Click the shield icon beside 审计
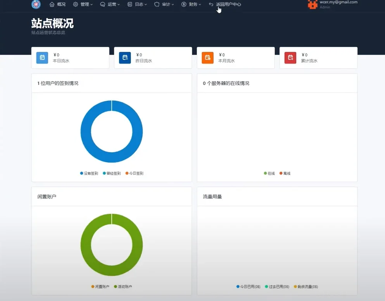The image size is (385, 301). 157,4
